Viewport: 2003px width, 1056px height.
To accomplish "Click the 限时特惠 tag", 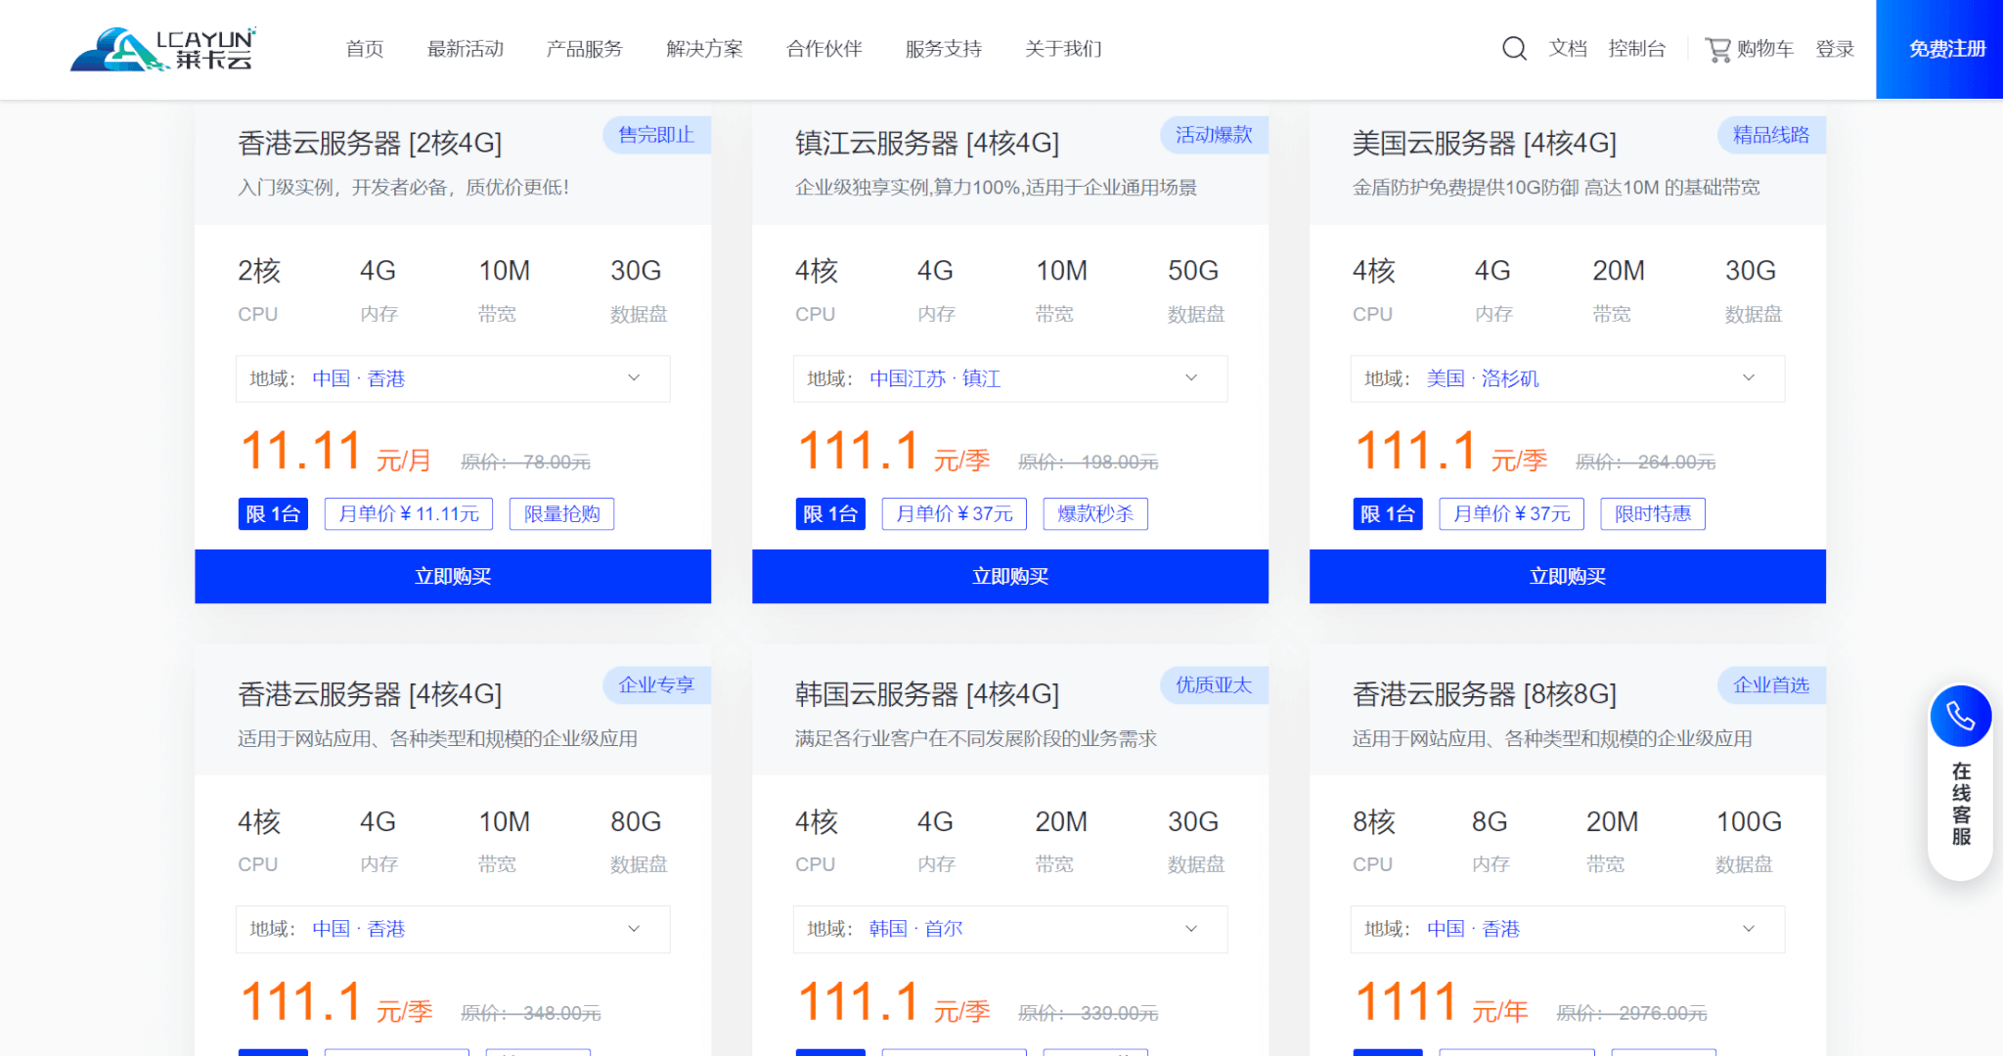I will point(1653,513).
